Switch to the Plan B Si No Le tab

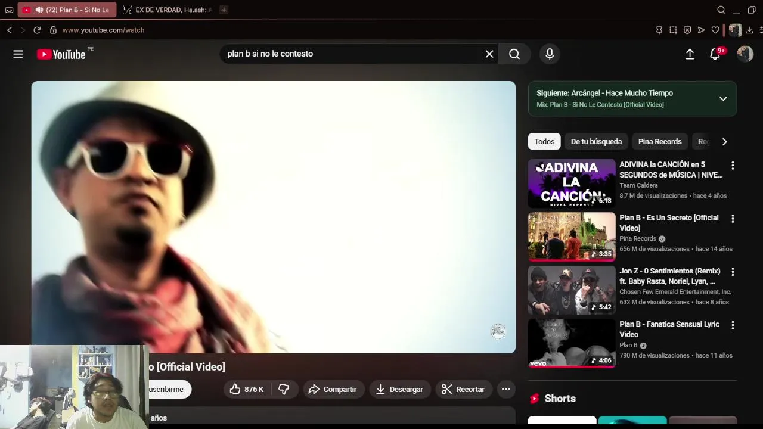[x=67, y=10]
